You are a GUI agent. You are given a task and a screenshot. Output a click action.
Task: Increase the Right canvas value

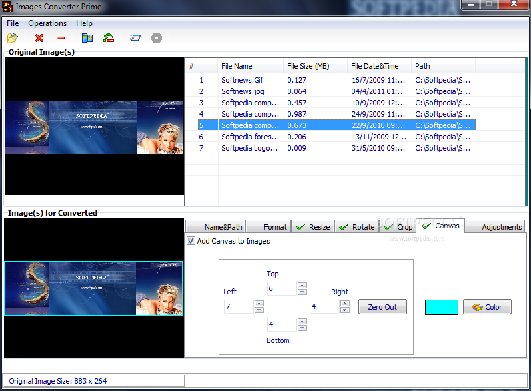pyautogui.click(x=345, y=303)
